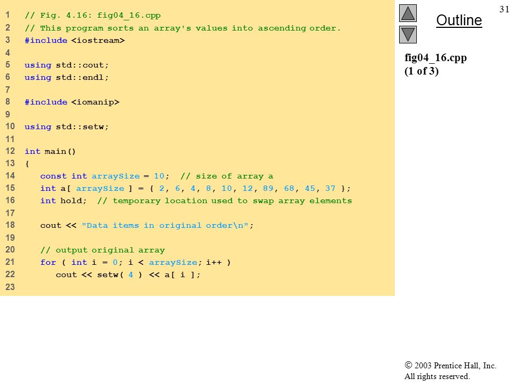Click the "Data items in original order\n" string
This screenshot has width=515, height=386.
tap(165, 226)
